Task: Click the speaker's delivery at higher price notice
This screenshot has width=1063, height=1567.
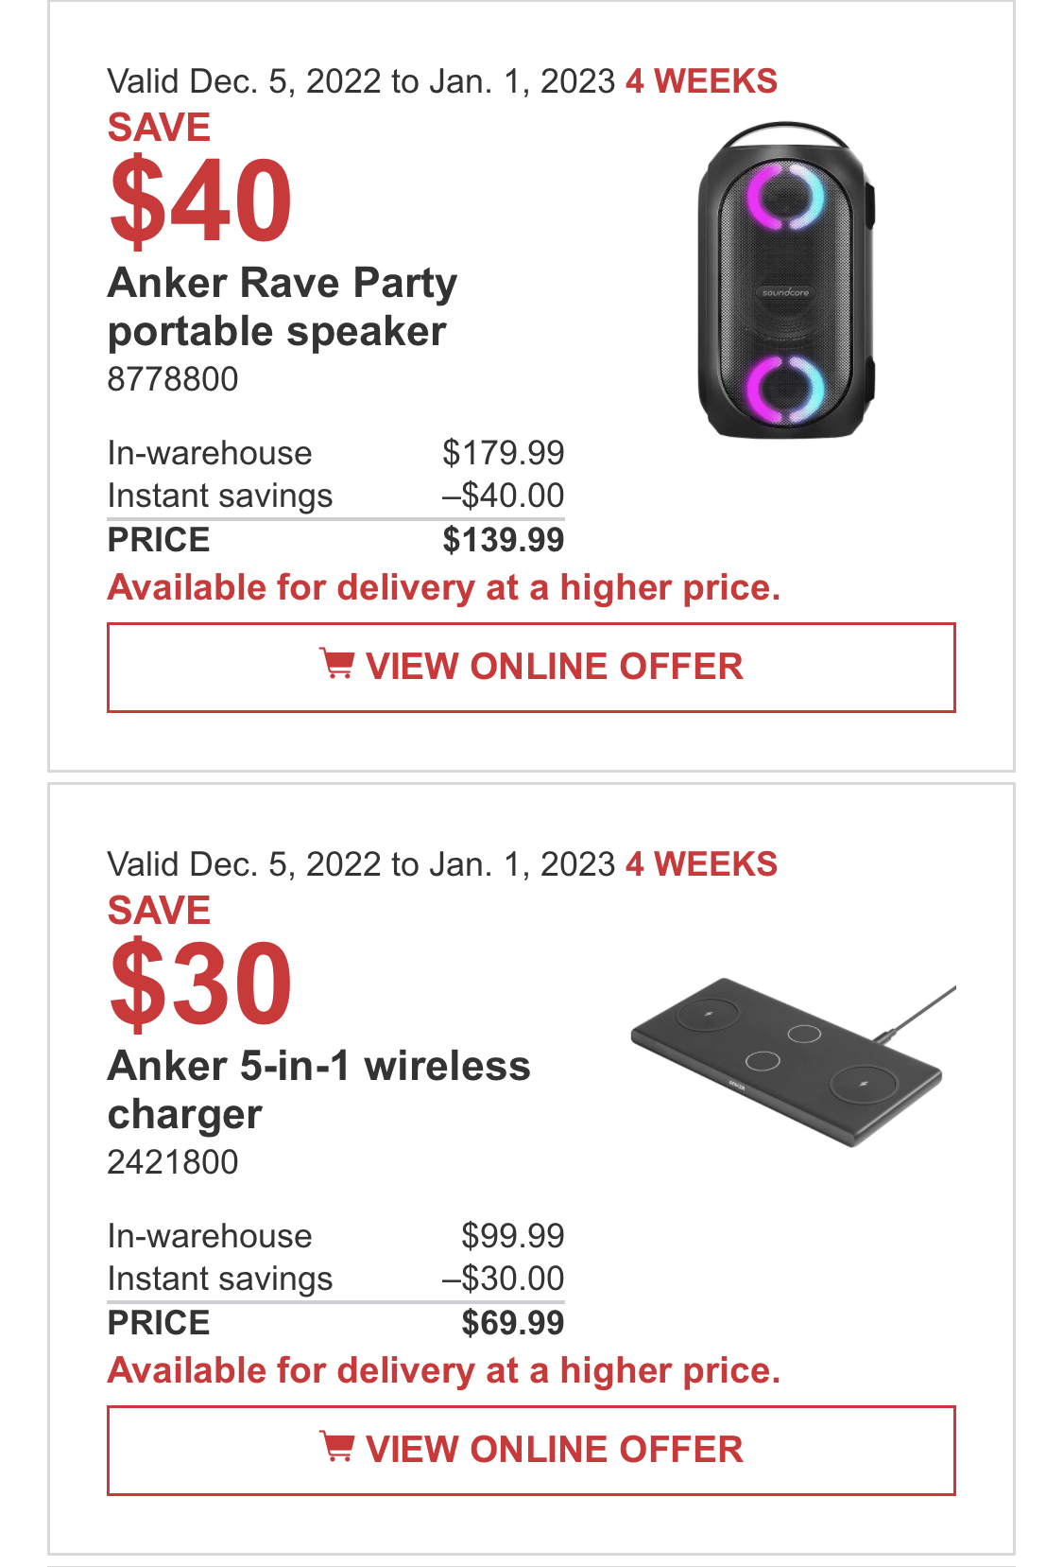Action: 444,588
